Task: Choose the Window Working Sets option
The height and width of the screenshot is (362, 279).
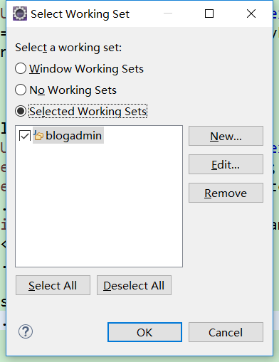Action: coord(21,69)
